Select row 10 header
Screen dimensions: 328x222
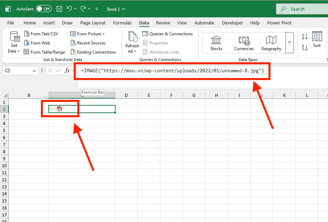(4, 166)
